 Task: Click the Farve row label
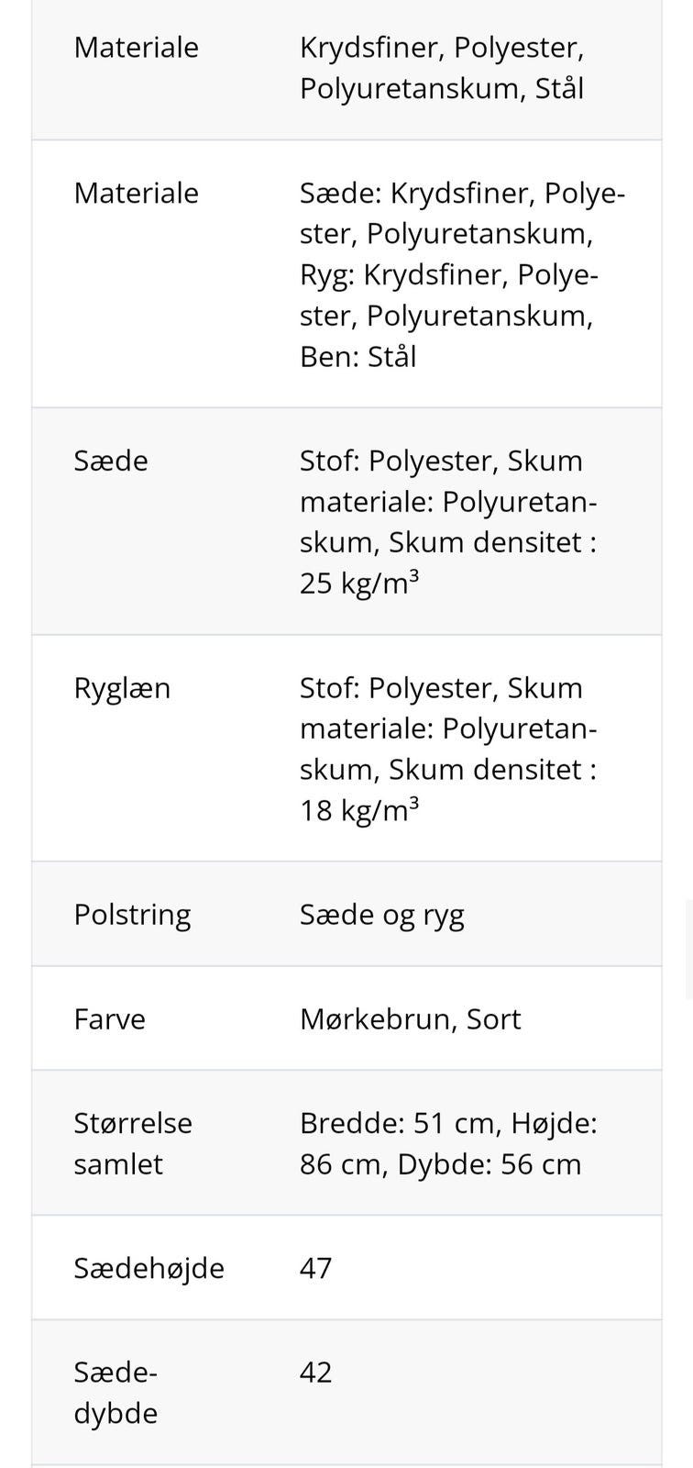[x=109, y=1019]
